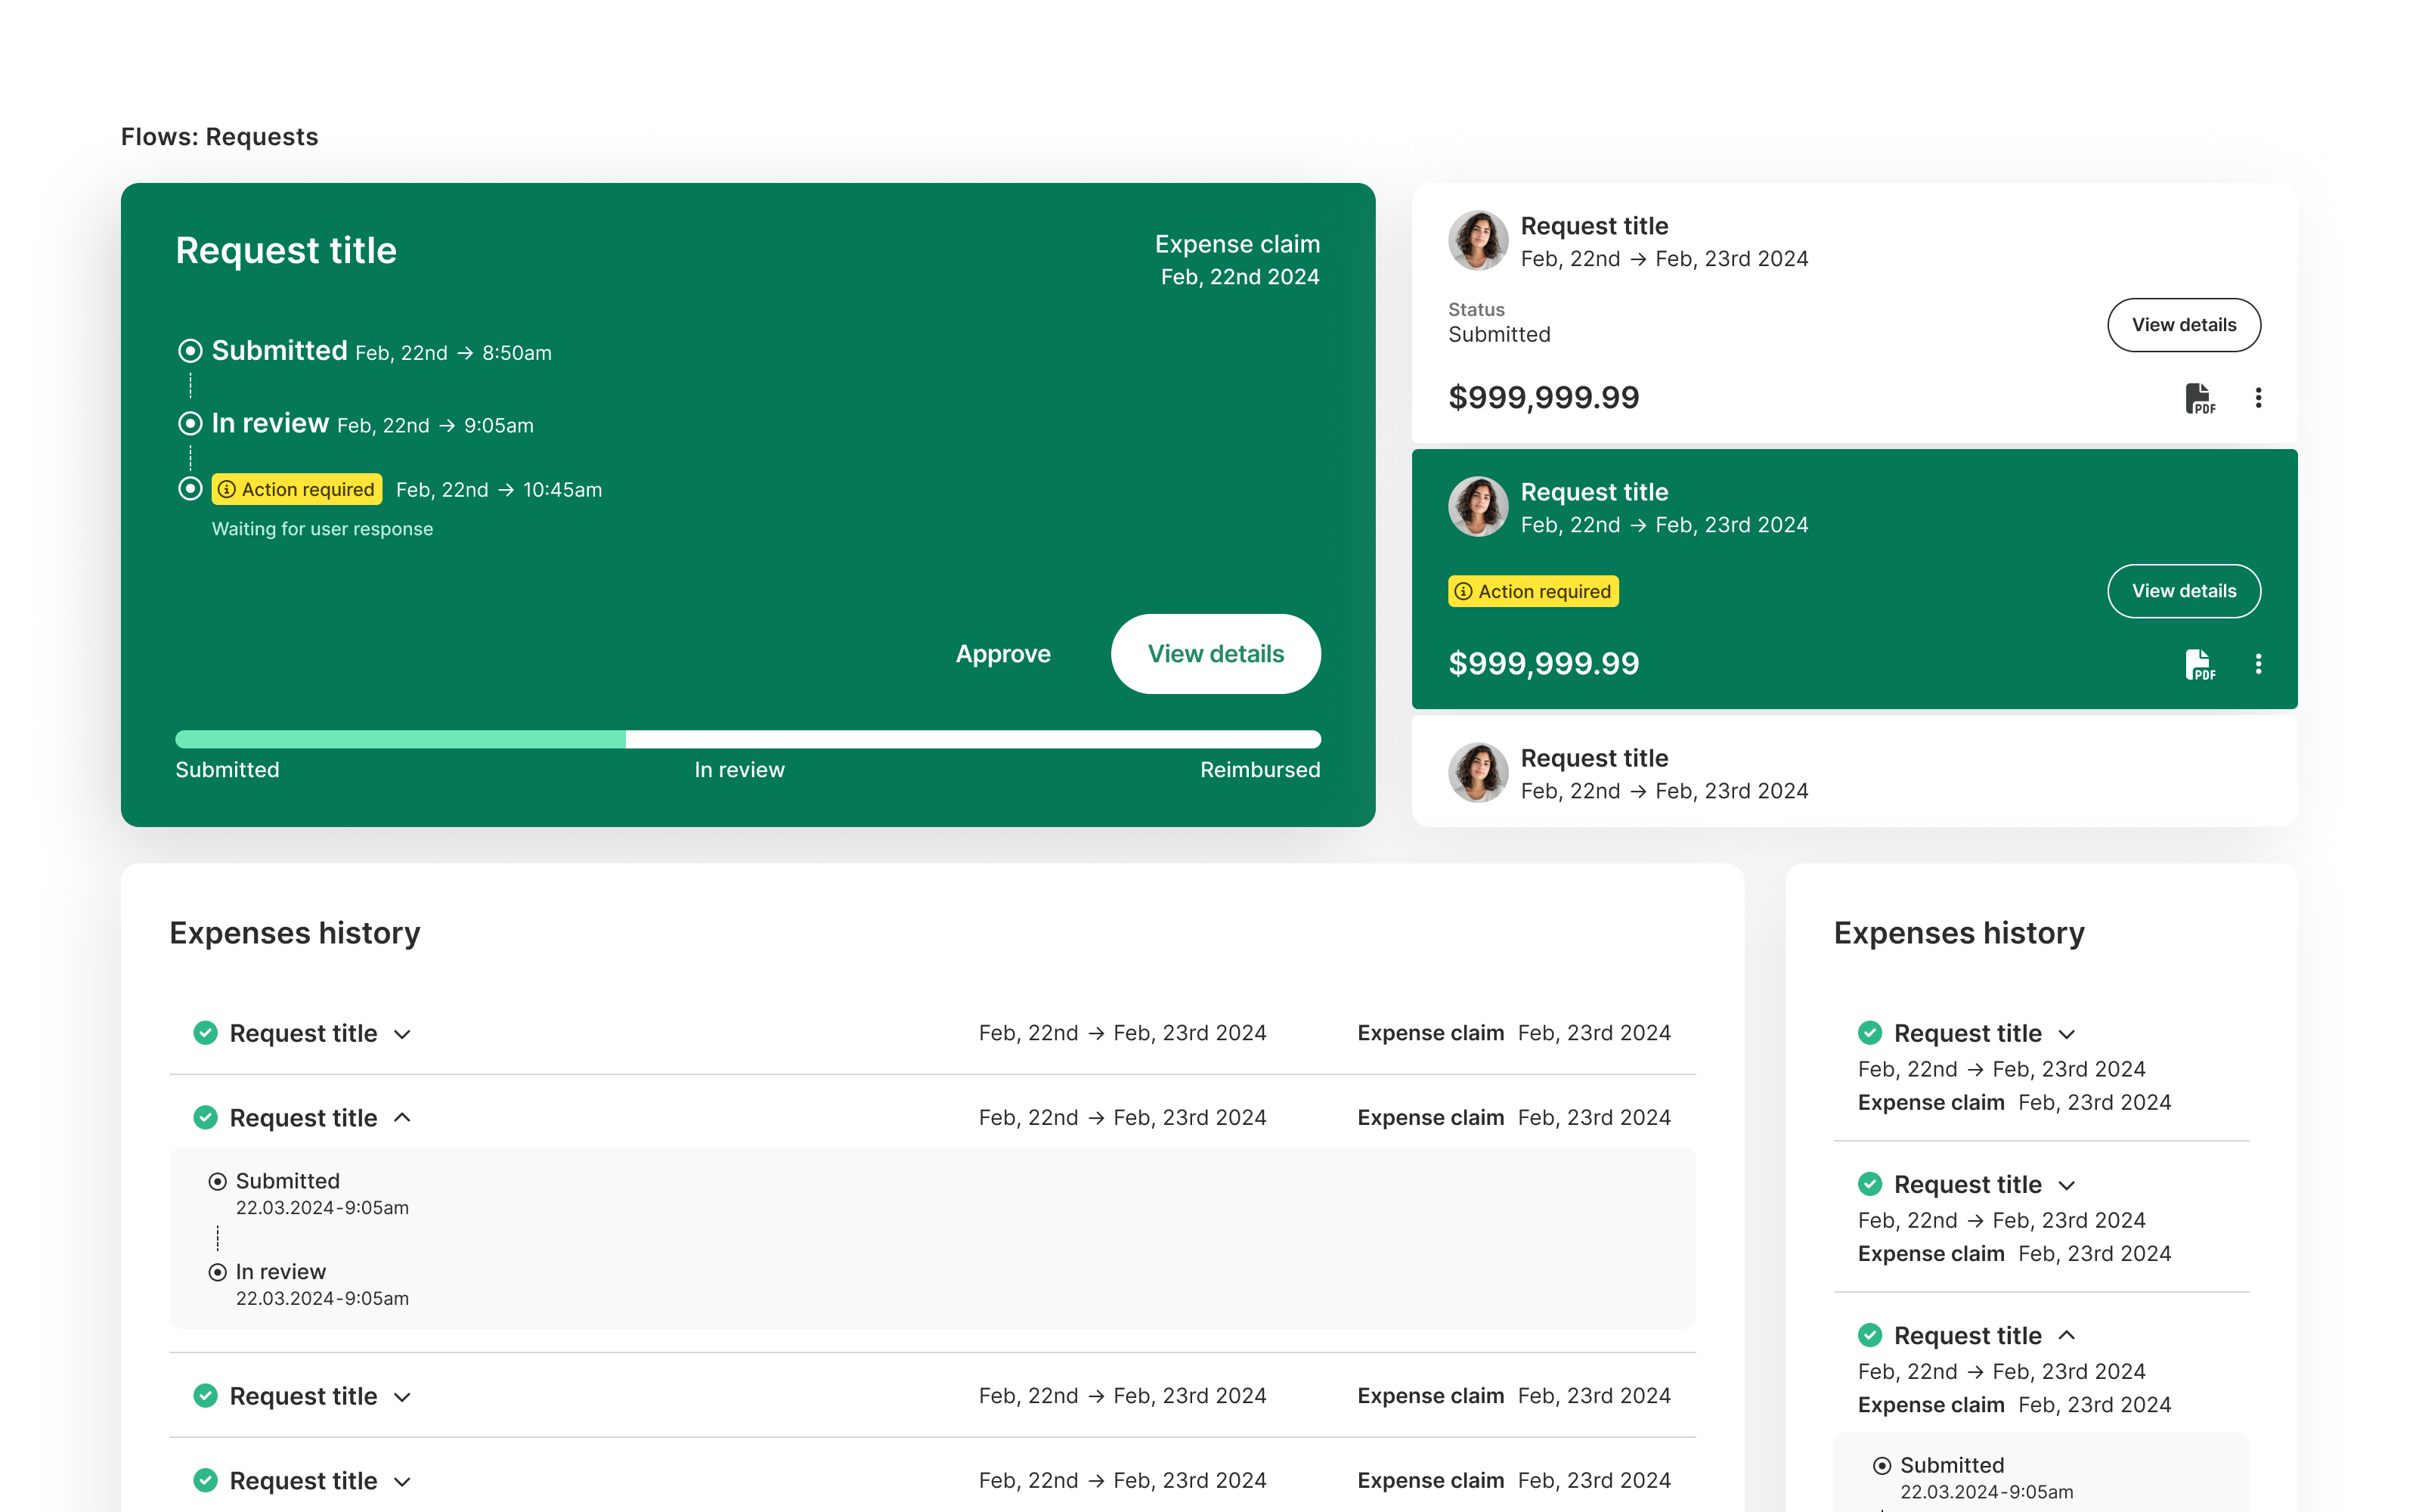Click the Approve button

point(1002,654)
